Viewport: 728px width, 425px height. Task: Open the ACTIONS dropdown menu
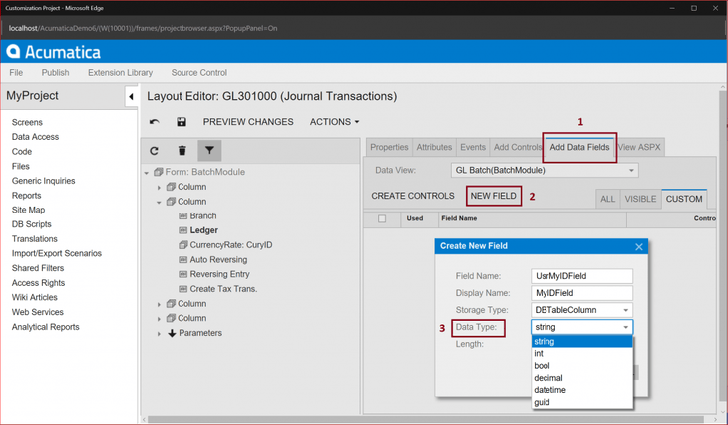(334, 122)
